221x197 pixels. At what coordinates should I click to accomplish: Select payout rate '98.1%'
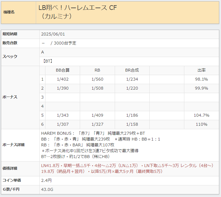tap(201, 79)
